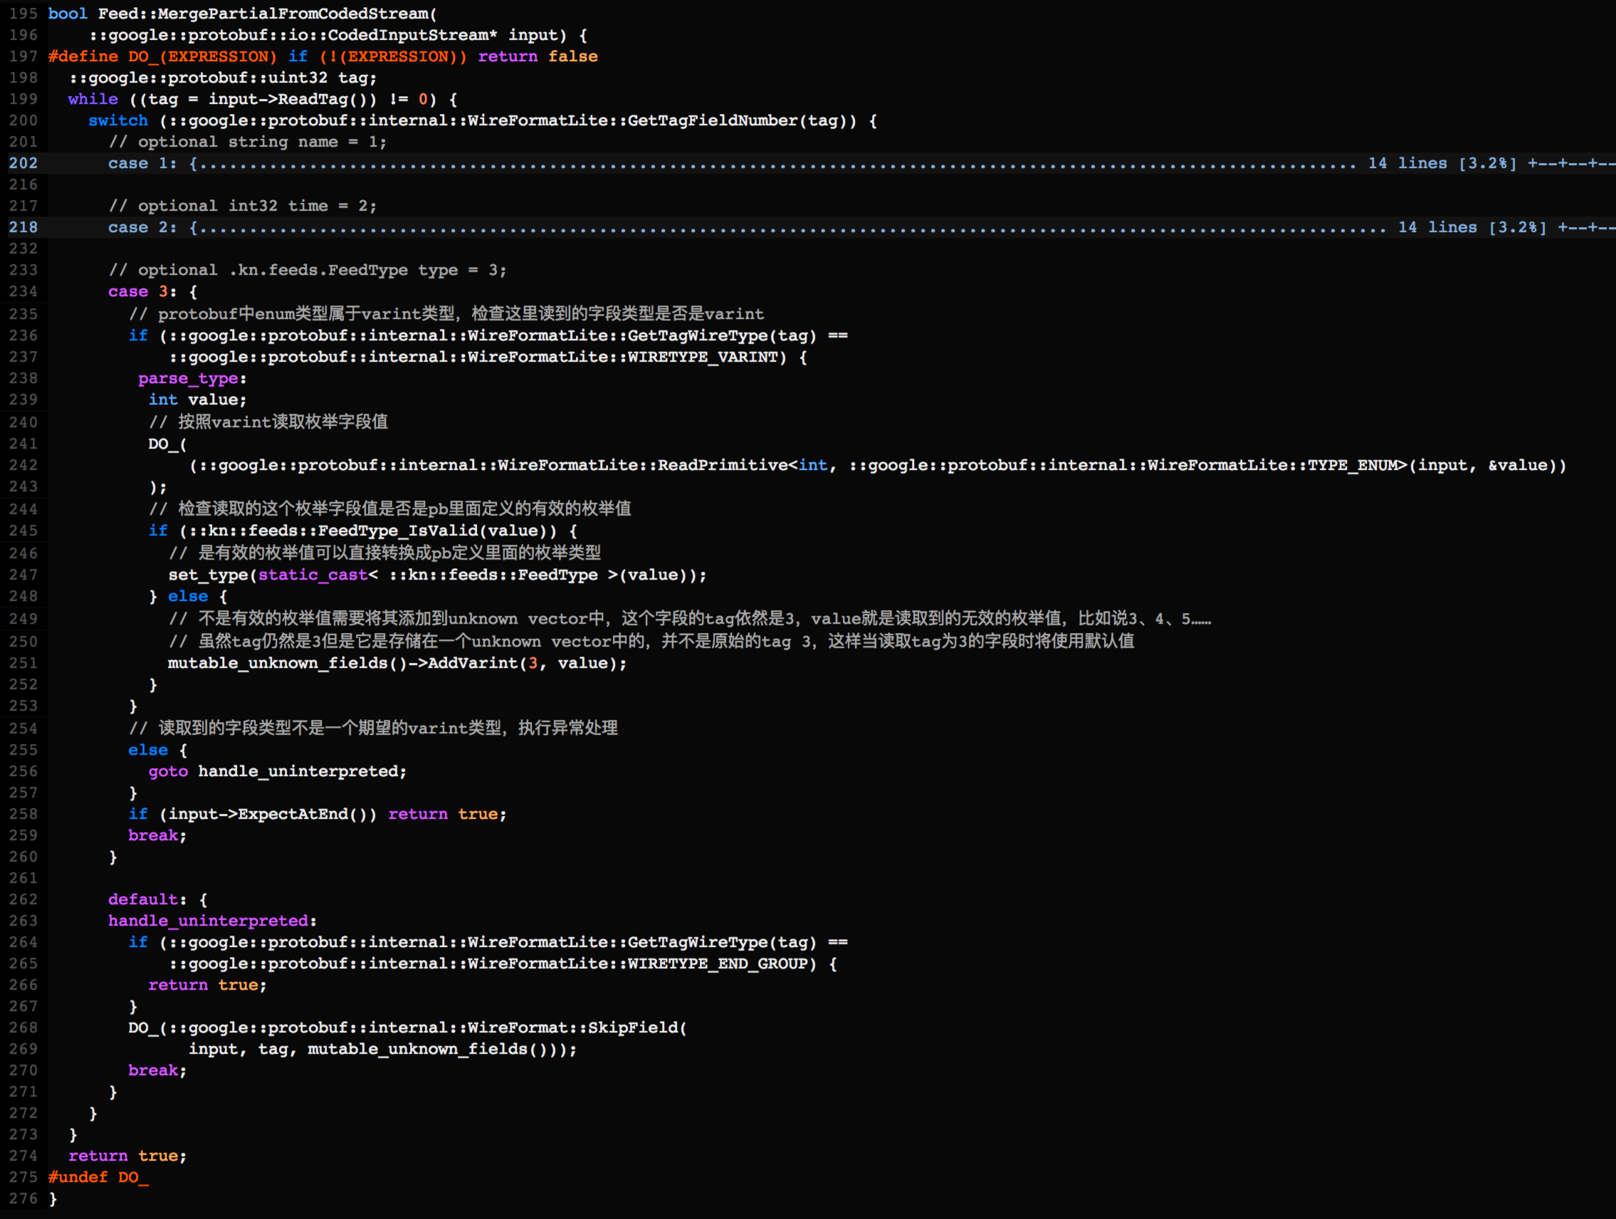This screenshot has width=1616, height=1219.
Task: Click line number 262 in the gutter
Action: (23, 899)
